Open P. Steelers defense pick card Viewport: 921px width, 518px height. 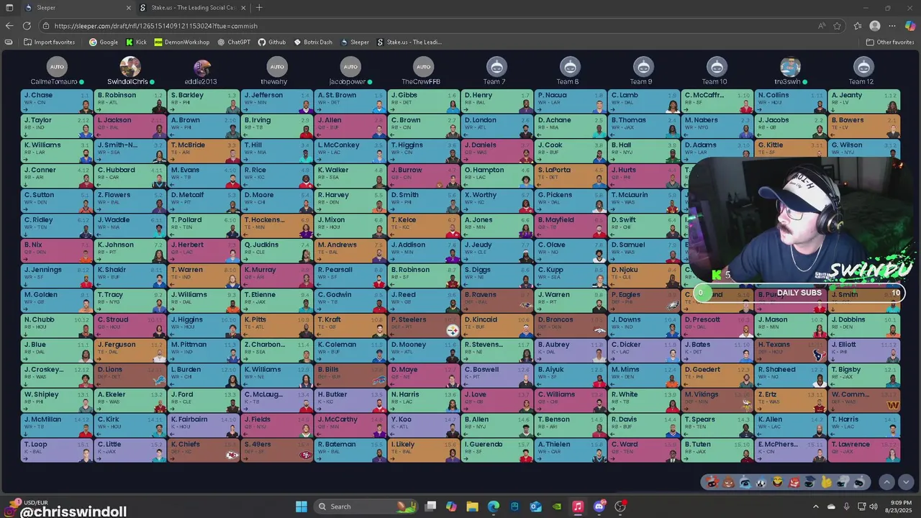click(x=424, y=325)
